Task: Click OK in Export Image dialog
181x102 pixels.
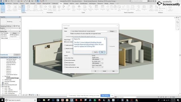Action: [x=95, y=71]
